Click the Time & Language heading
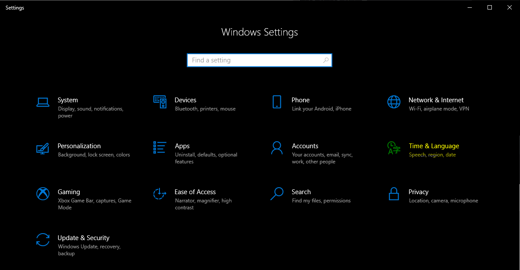This screenshot has height=270, width=520. click(x=434, y=146)
